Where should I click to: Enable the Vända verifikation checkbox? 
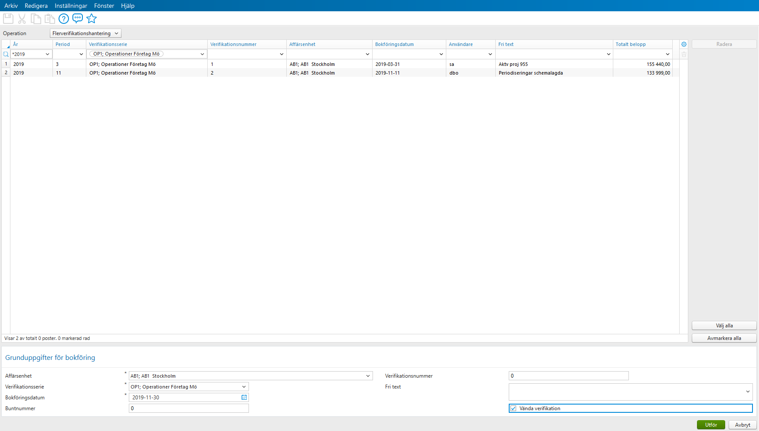pos(514,408)
